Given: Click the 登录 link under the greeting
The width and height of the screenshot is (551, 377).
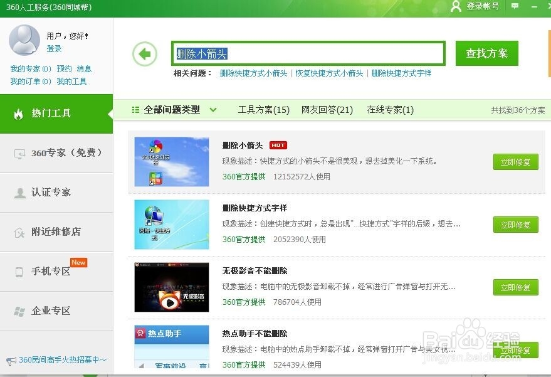Looking at the screenshot, I should (54, 48).
